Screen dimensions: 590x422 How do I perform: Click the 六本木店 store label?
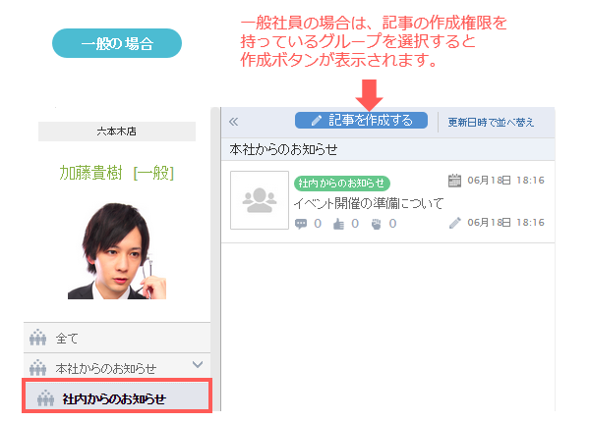coord(117,132)
